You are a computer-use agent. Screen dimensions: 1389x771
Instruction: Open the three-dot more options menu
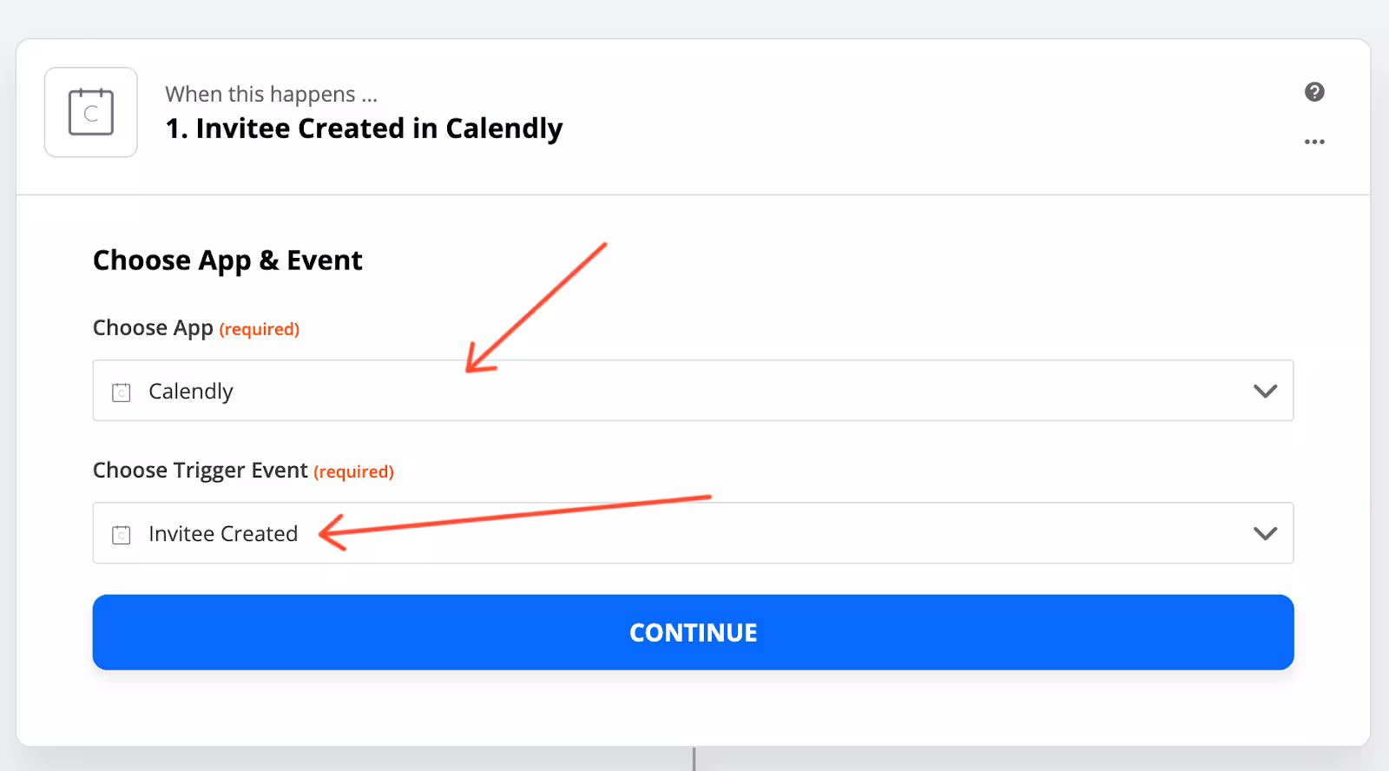(1314, 142)
